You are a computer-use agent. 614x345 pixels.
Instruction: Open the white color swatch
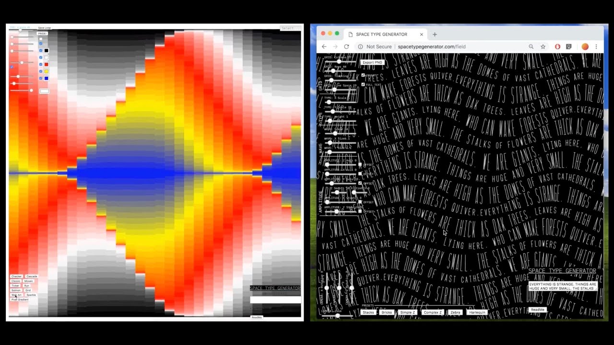47,57
